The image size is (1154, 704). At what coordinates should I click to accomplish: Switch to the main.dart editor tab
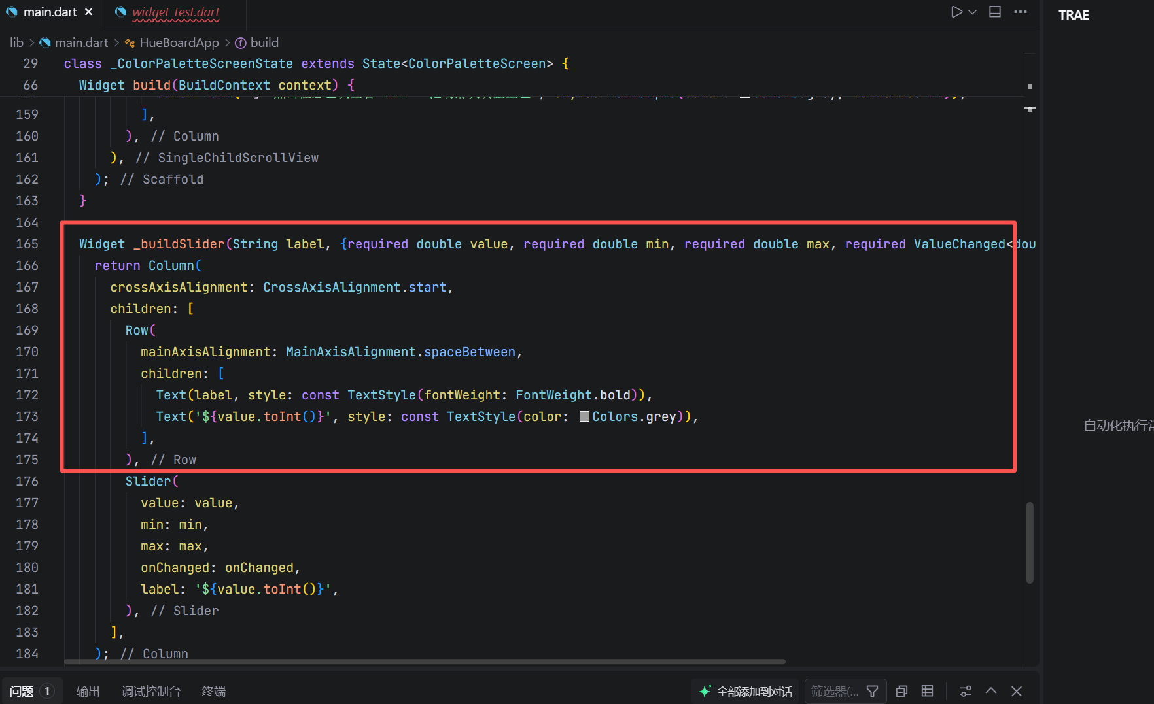point(50,12)
